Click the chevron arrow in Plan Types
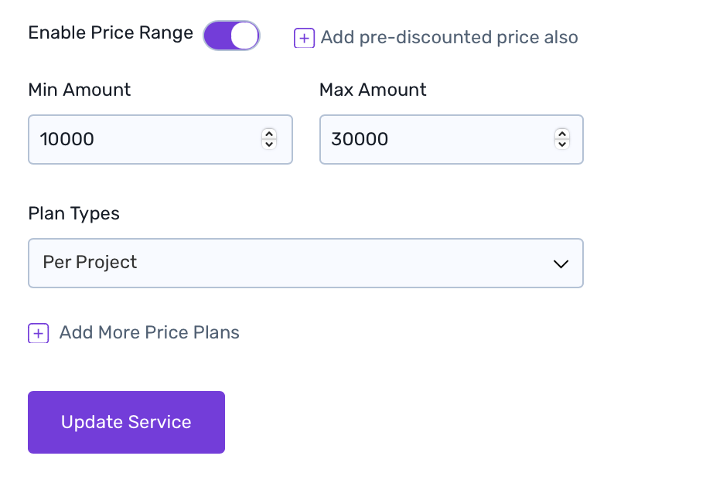Image resolution: width=706 pixels, height=483 pixels. tap(561, 264)
